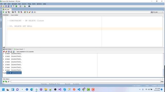Click the Replace icon in SQL History
The image size is (165, 92).
pos(6,82)
